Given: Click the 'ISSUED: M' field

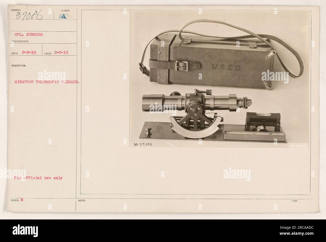Looking at the screenshot, I should pos(18,200).
